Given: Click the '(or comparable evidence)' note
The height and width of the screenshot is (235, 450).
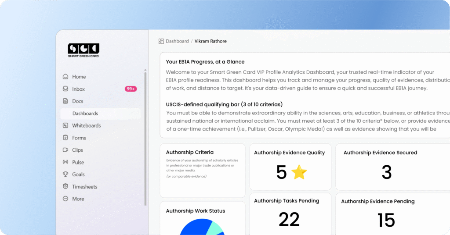Looking at the screenshot, I should pyautogui.click(x=186, y=176).
